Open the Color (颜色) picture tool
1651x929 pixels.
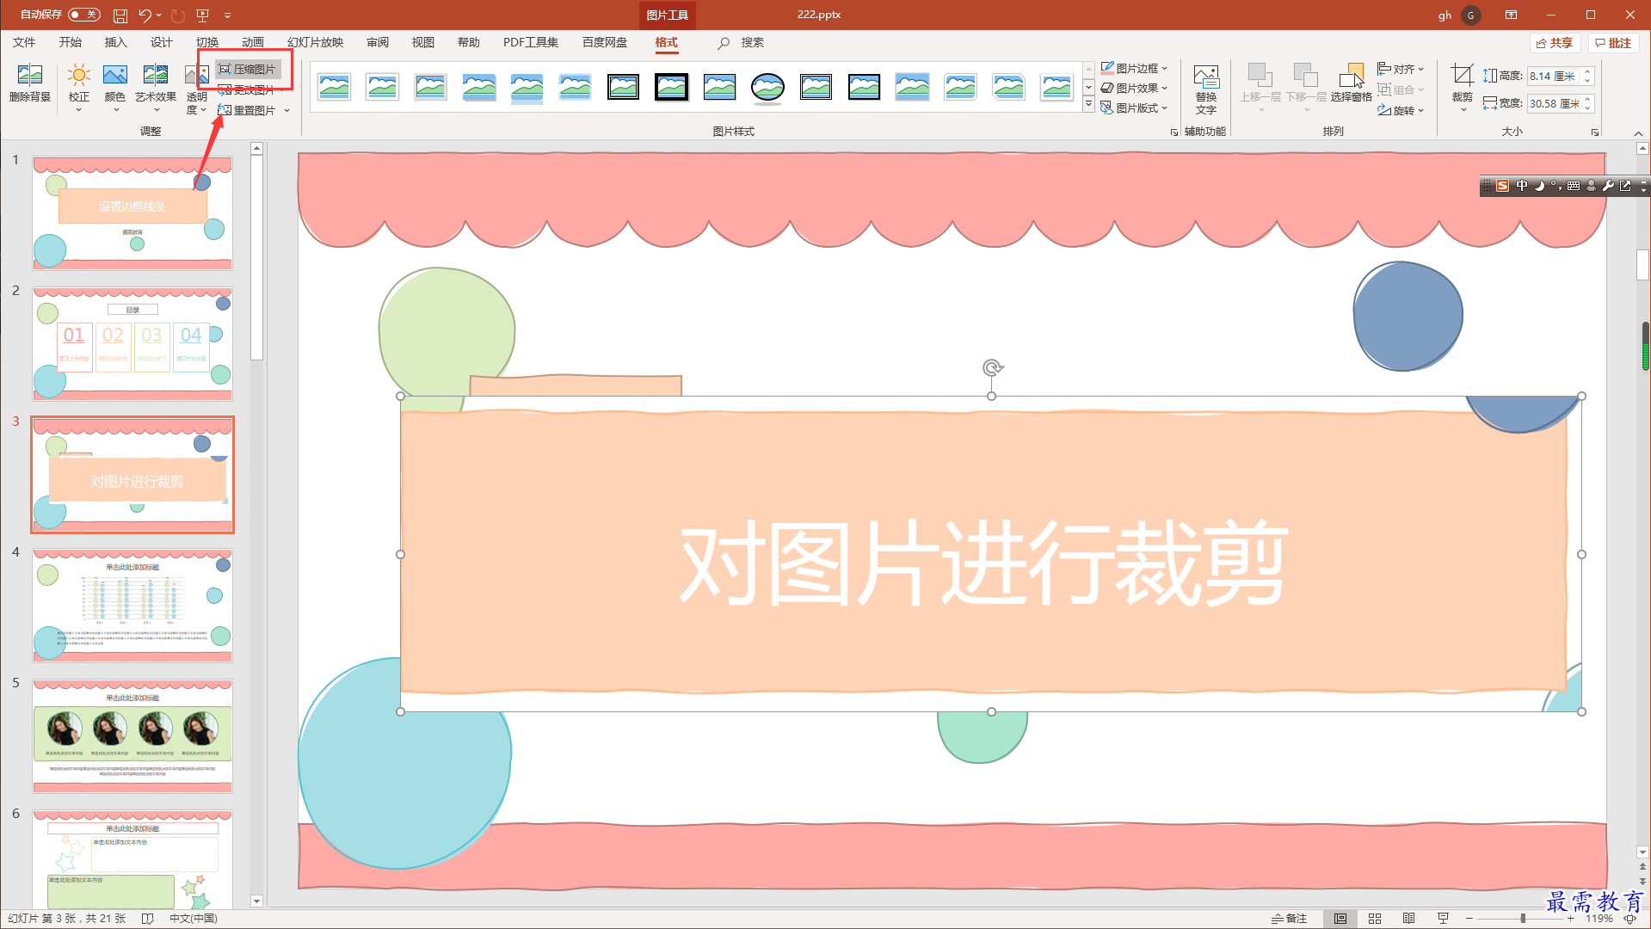tap(115, 88)
